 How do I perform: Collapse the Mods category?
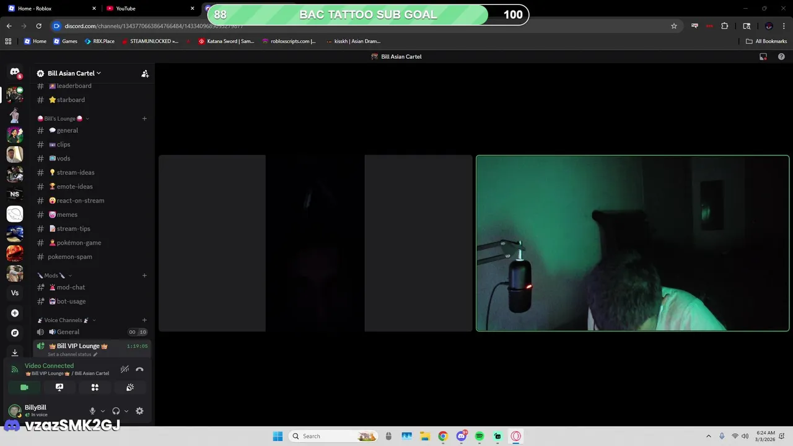(55, 276)
